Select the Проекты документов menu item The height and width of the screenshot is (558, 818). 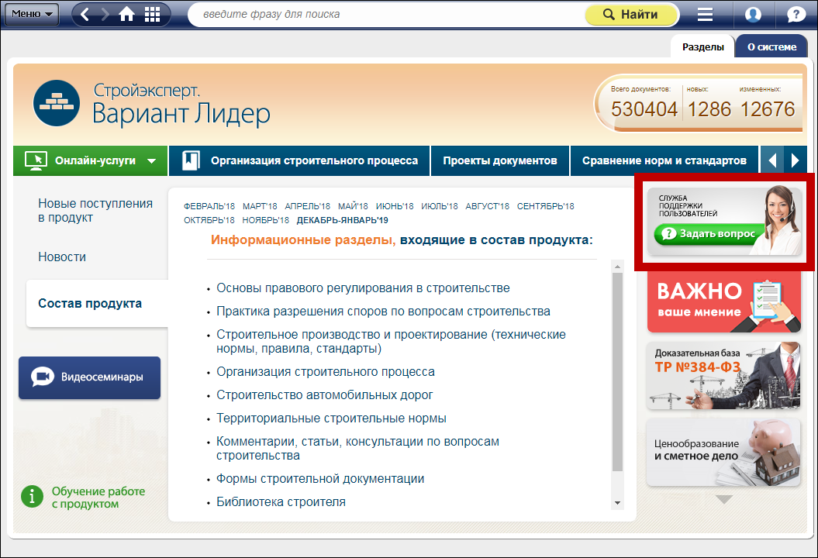(500, 161)
